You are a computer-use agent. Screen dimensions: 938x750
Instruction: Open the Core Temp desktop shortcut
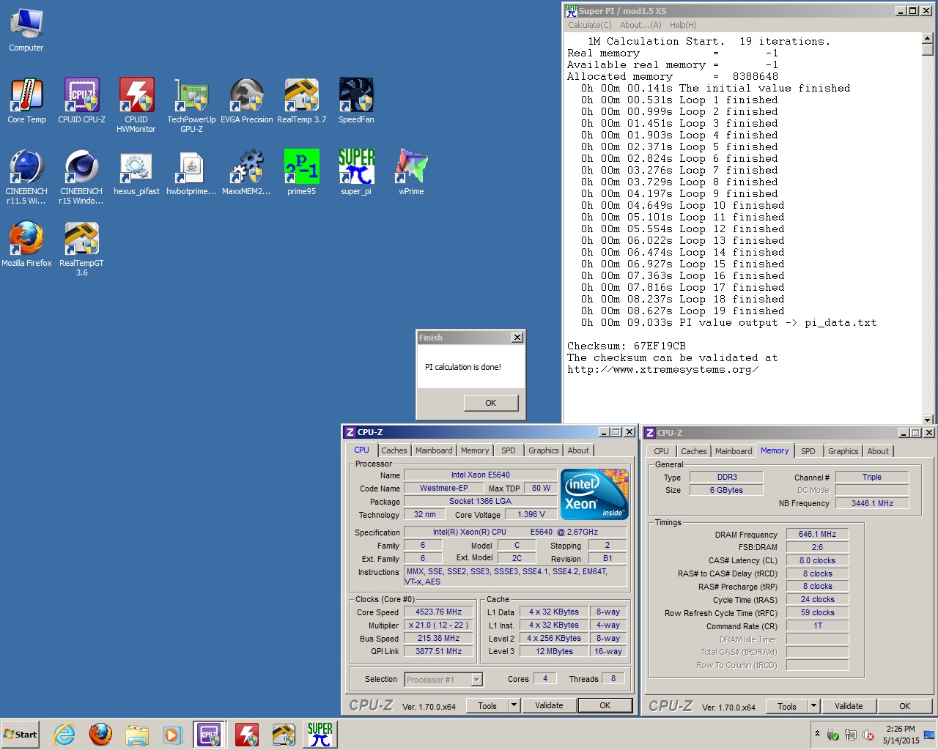click(x=26, y=100)
